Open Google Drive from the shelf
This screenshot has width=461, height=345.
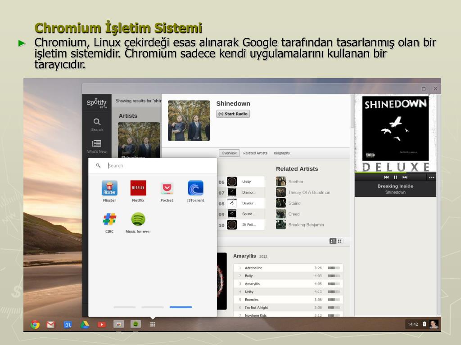[x=84, y=324]
